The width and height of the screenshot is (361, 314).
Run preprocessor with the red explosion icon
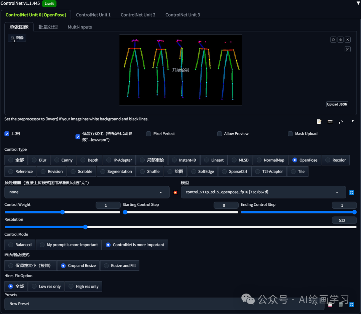point(175,192)
